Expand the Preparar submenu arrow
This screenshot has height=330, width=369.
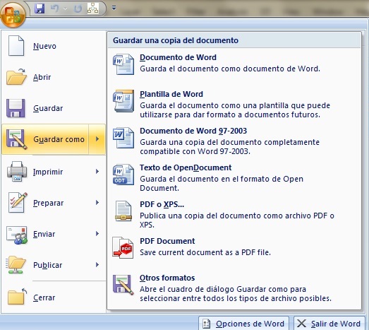97,203
